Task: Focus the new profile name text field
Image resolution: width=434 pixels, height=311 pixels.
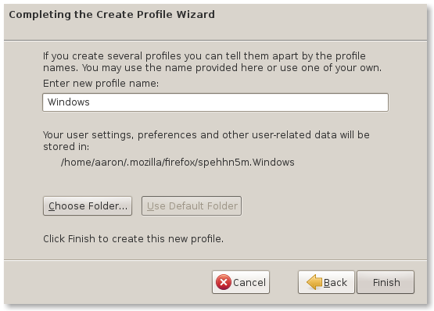Action: click(215, 102)
